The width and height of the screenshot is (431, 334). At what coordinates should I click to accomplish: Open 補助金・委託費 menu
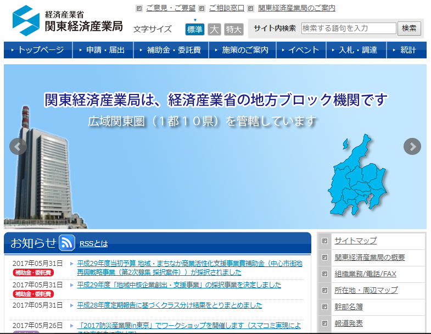(x=171, y=50)
